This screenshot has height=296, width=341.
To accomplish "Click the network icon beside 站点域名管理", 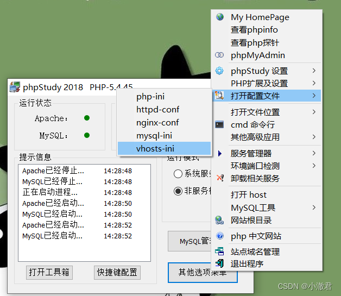I will 219,251.
